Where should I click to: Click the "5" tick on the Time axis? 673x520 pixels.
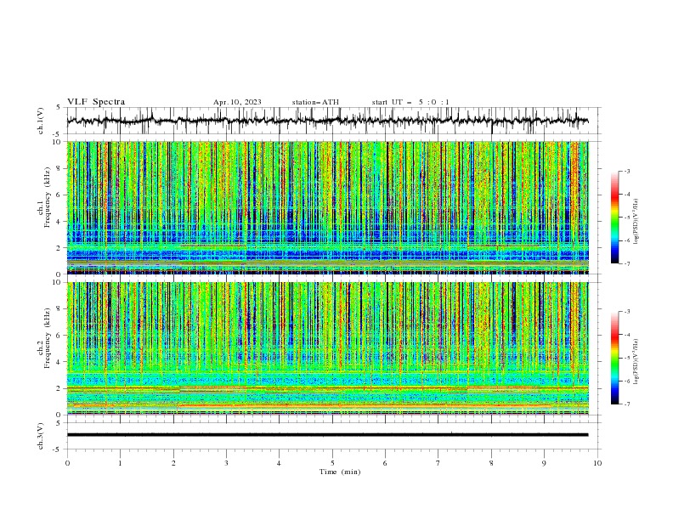pyautogui.click(x=332, y=463)
